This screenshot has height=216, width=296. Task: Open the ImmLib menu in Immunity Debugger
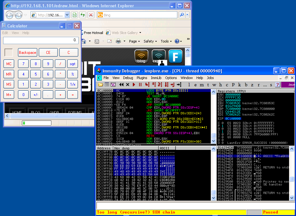click(156, 78)
